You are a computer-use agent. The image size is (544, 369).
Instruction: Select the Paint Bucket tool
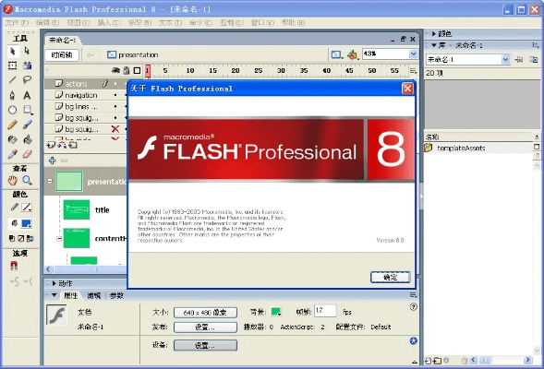(27, 139)
